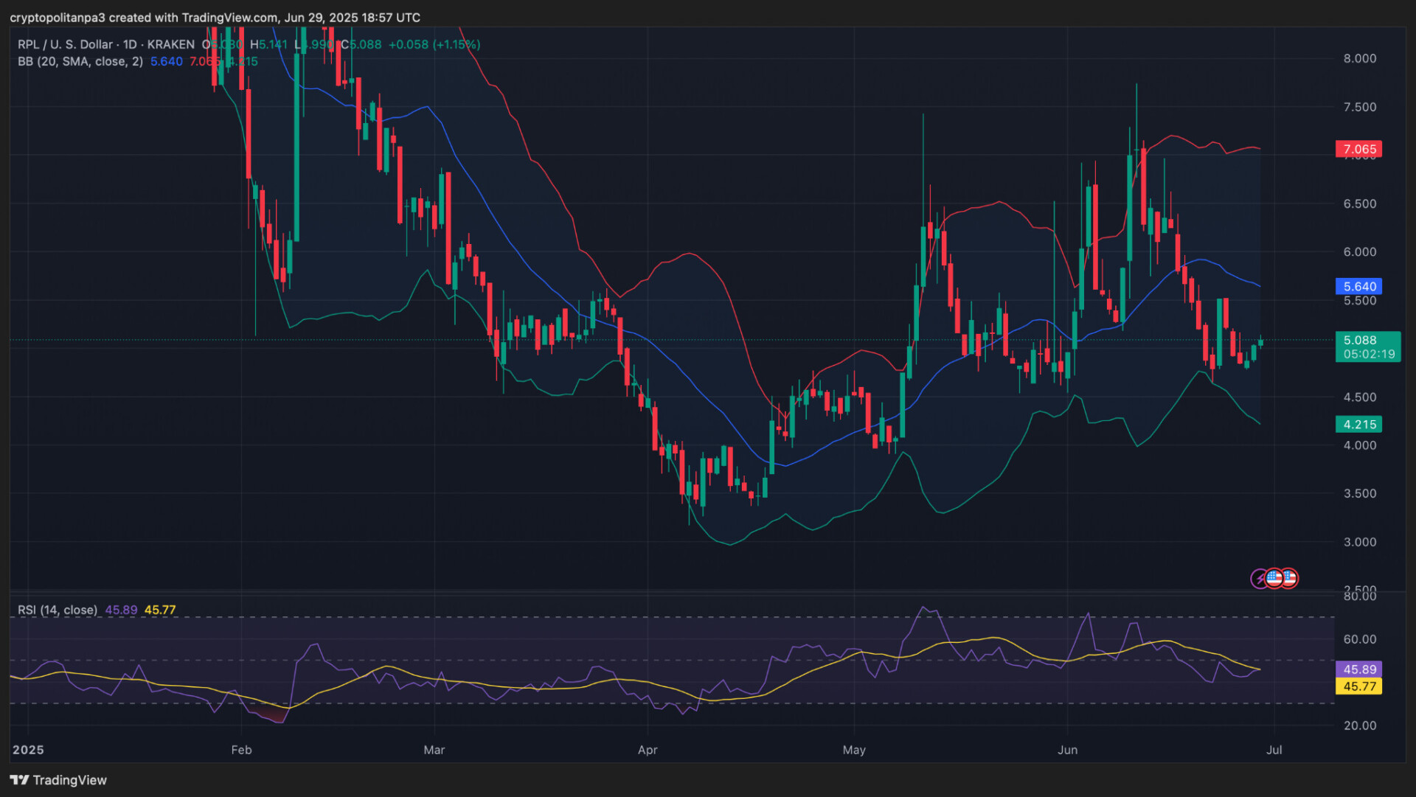Click the TradingView logo at bottom left
This screenshot has width=1416, height=797.
tap(58, 780)
